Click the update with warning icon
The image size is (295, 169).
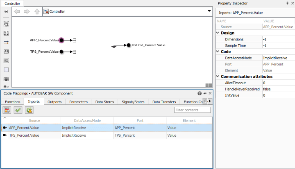[29, 110]
